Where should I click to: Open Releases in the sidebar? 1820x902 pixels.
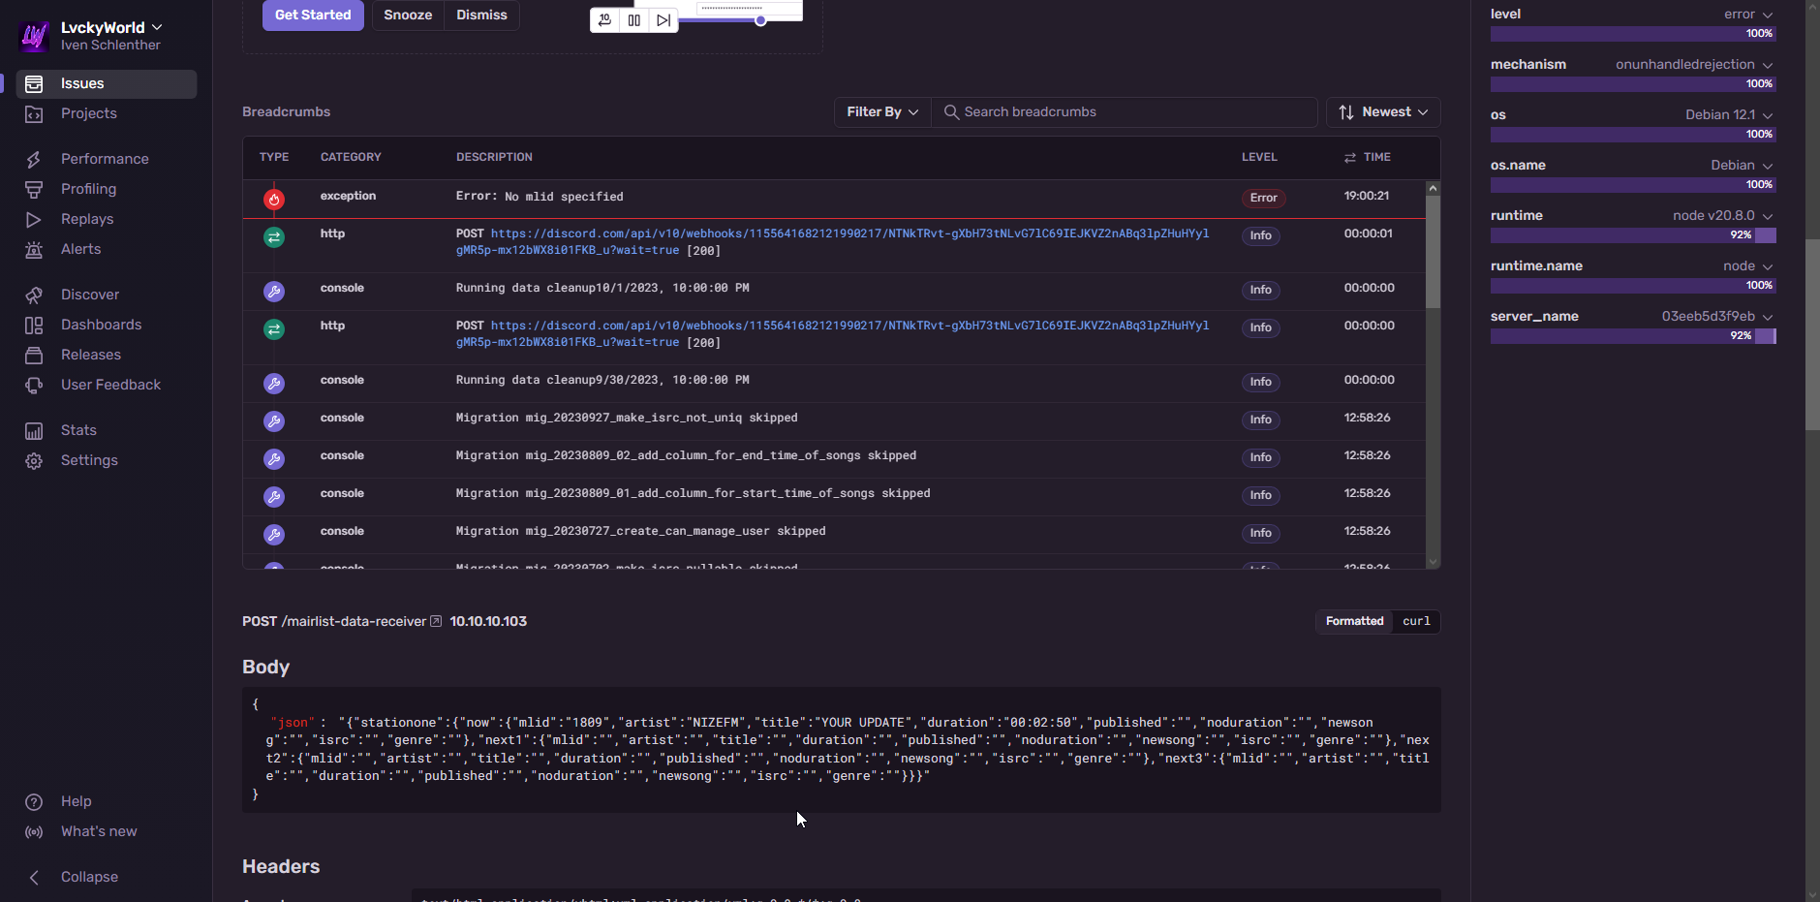[91, 356]
